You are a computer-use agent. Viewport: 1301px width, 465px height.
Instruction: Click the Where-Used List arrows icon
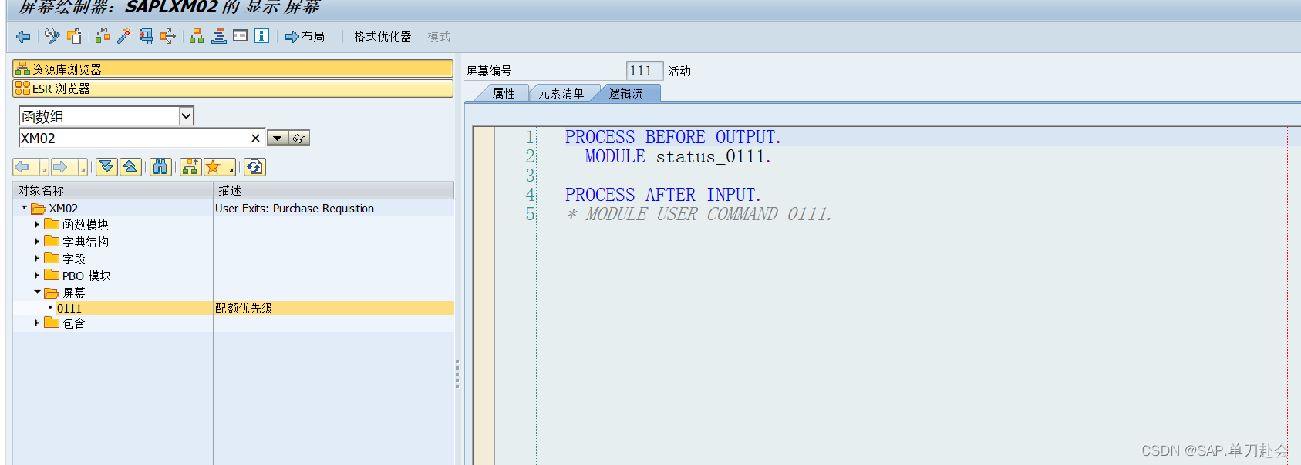(x=168, y=36)
